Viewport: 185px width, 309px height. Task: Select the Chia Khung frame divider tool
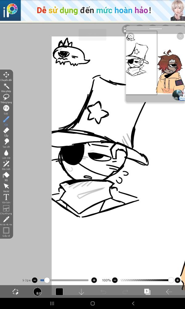tap(6, 210)
